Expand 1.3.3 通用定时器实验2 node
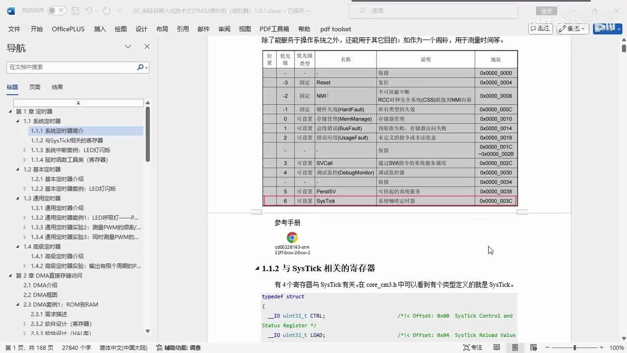Screen dimensions: 627x353 tap(25, 227)
